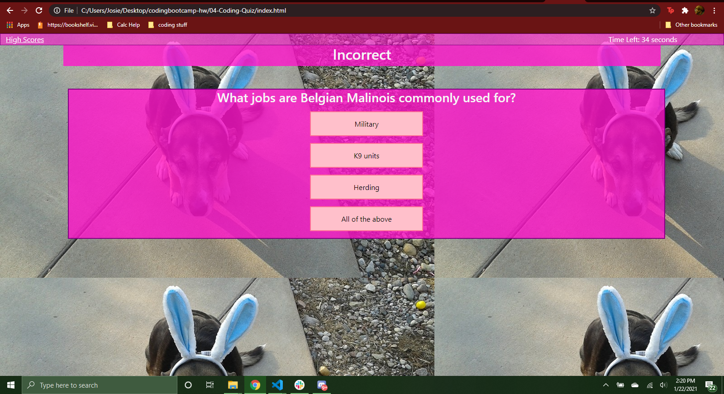Open the Chrome profile avatar

[x=700, y=10]
